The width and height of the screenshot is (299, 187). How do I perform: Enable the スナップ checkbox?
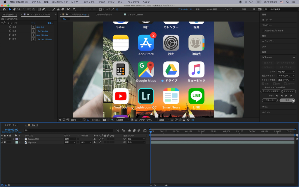coord(100,9)
